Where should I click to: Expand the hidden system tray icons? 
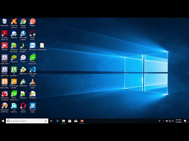pos(164,121)
